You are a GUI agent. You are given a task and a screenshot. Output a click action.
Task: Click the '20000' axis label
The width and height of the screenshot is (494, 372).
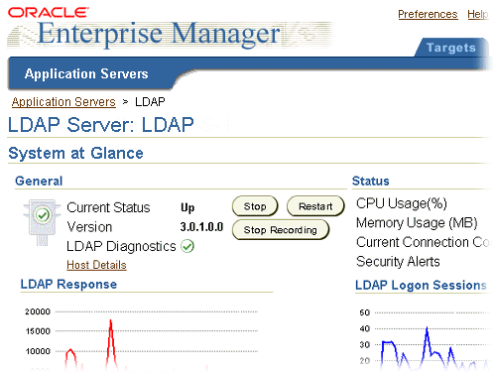(38, 311)
